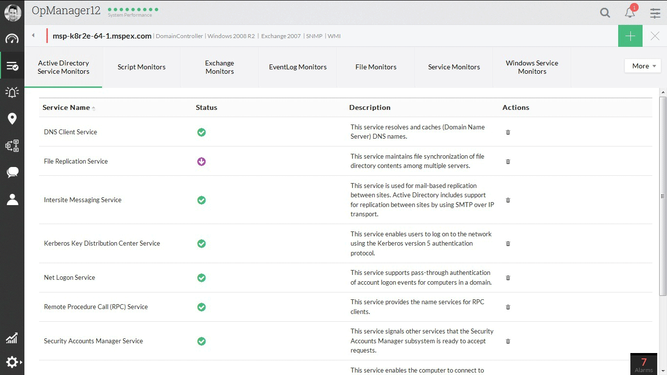
Task: Open the maps location pin icon
Action: [x=12, y=119]
